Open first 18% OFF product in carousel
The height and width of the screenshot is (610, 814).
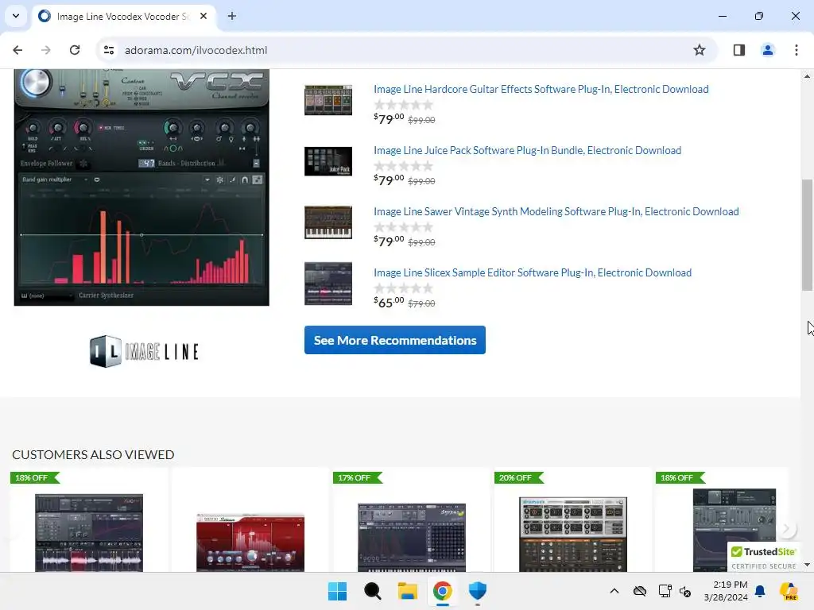tap(89, 533)
